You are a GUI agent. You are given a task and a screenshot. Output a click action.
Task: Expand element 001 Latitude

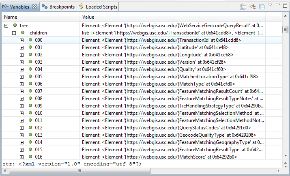click(x=21, y=48)
